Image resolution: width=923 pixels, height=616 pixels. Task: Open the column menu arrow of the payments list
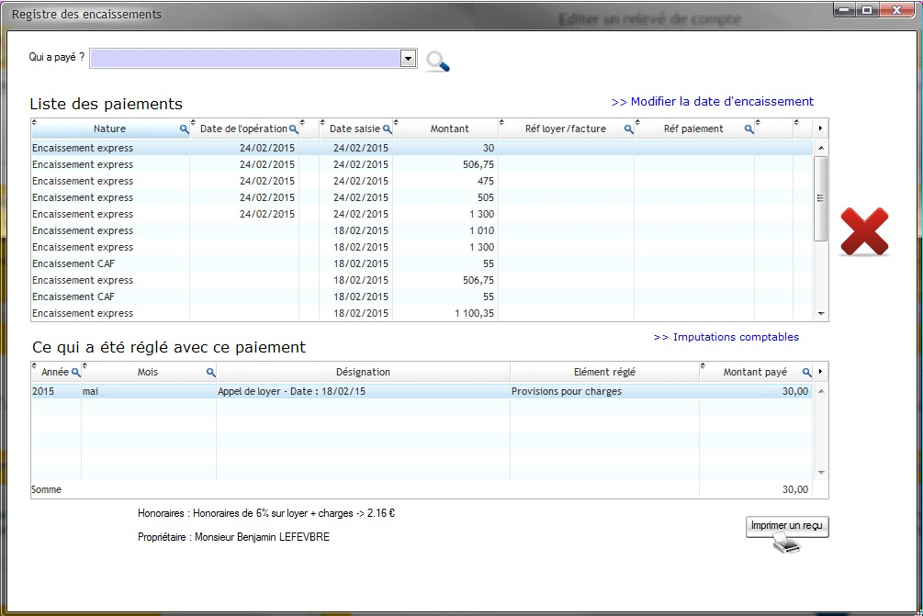point(820,129)
